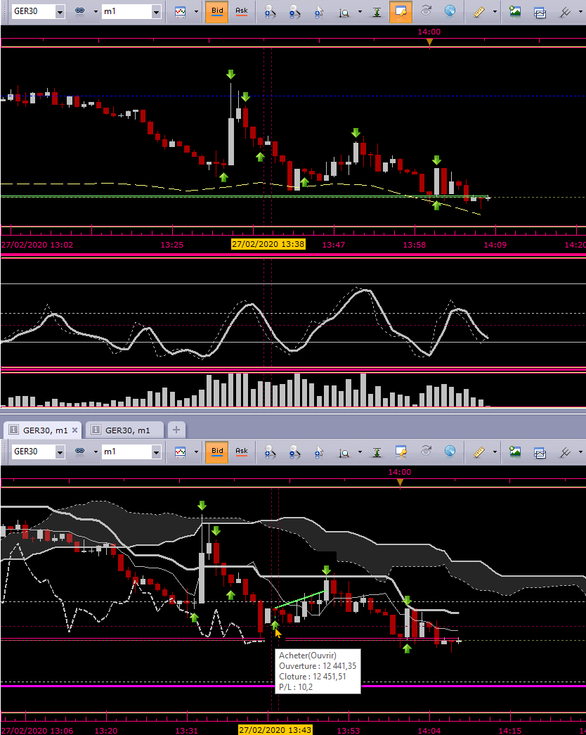Click the P/L : 10,2 value in tooltip
586x735 pixels.
[x=296, y=687]
